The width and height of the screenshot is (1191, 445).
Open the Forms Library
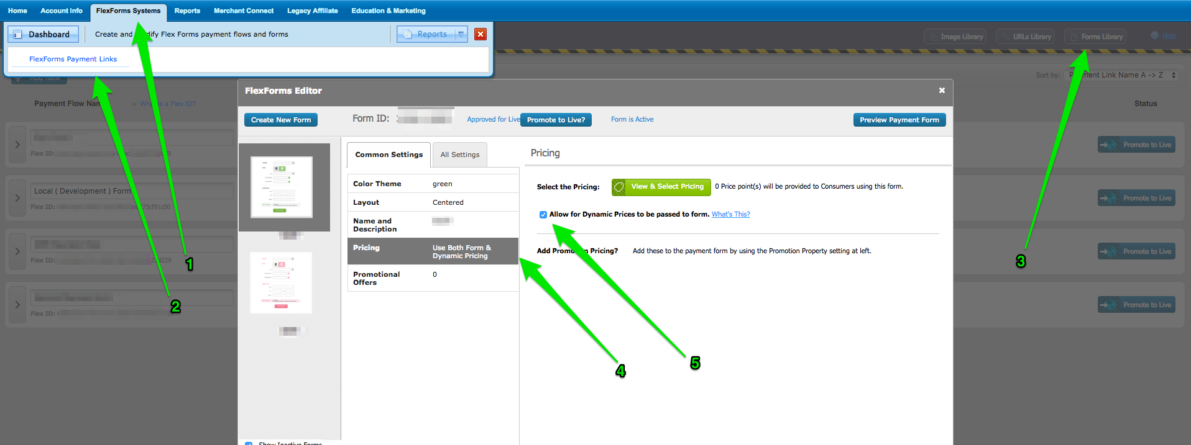1095,37
